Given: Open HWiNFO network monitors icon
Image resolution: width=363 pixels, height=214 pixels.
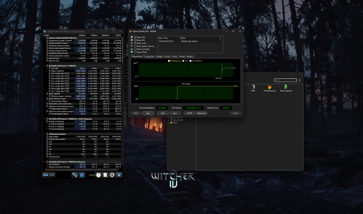Looking at the screenshot, I should [x=75, y=175].
